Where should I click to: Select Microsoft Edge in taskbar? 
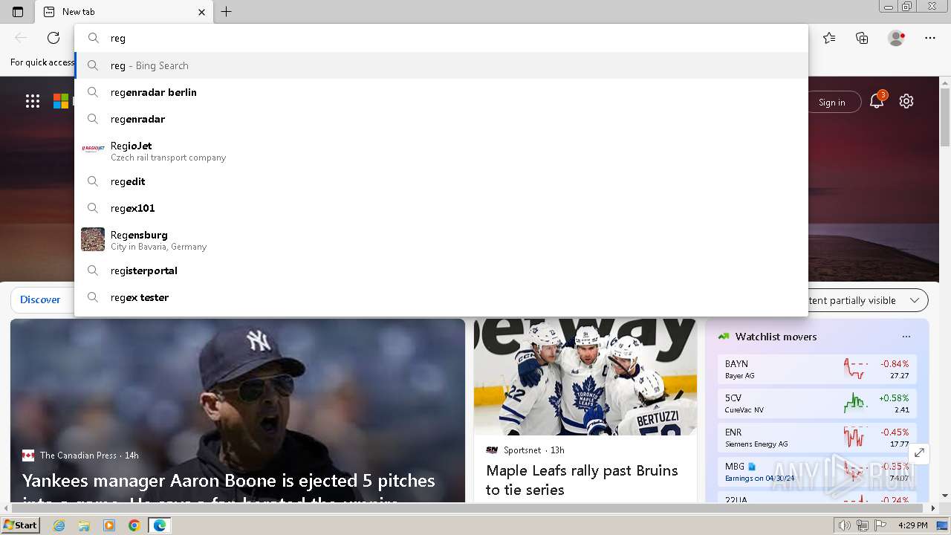[160, 525]
